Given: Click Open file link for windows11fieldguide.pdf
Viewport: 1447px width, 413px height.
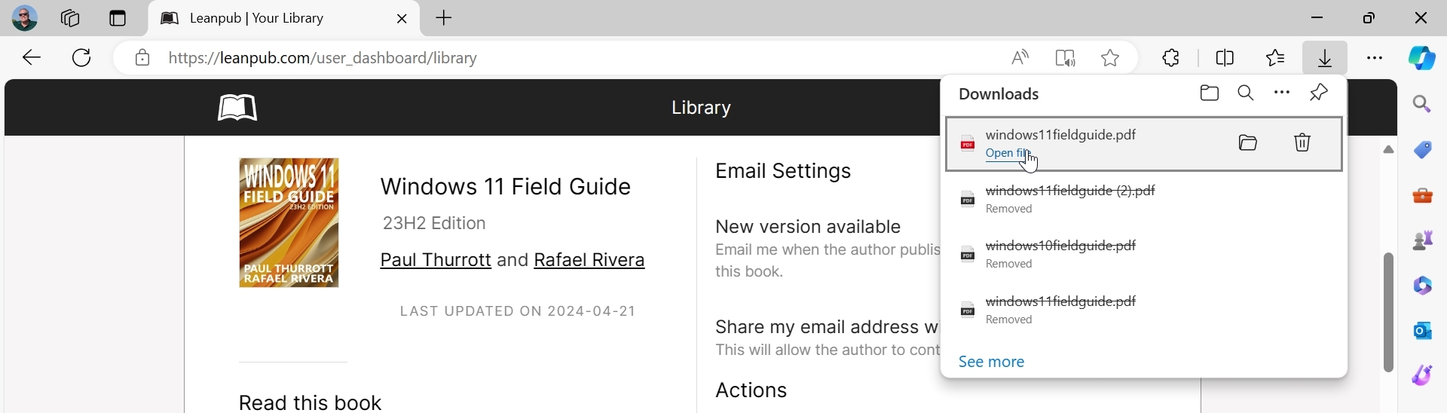Looking at the screenshot, I should pyautogui.click(x=1008, y=154).
